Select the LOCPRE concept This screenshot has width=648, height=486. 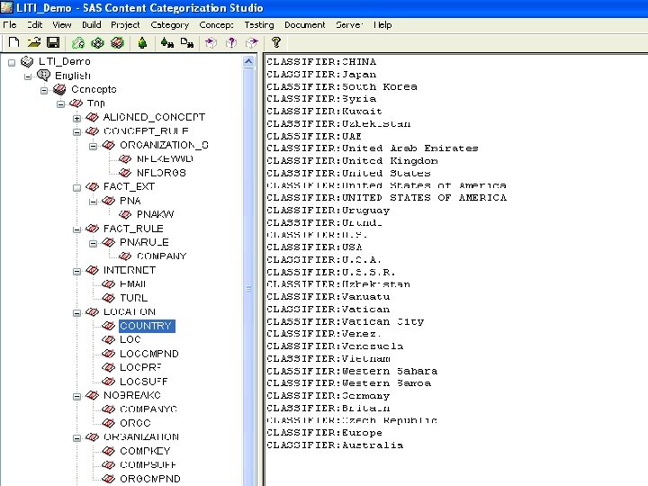click(x=140, y=367)
